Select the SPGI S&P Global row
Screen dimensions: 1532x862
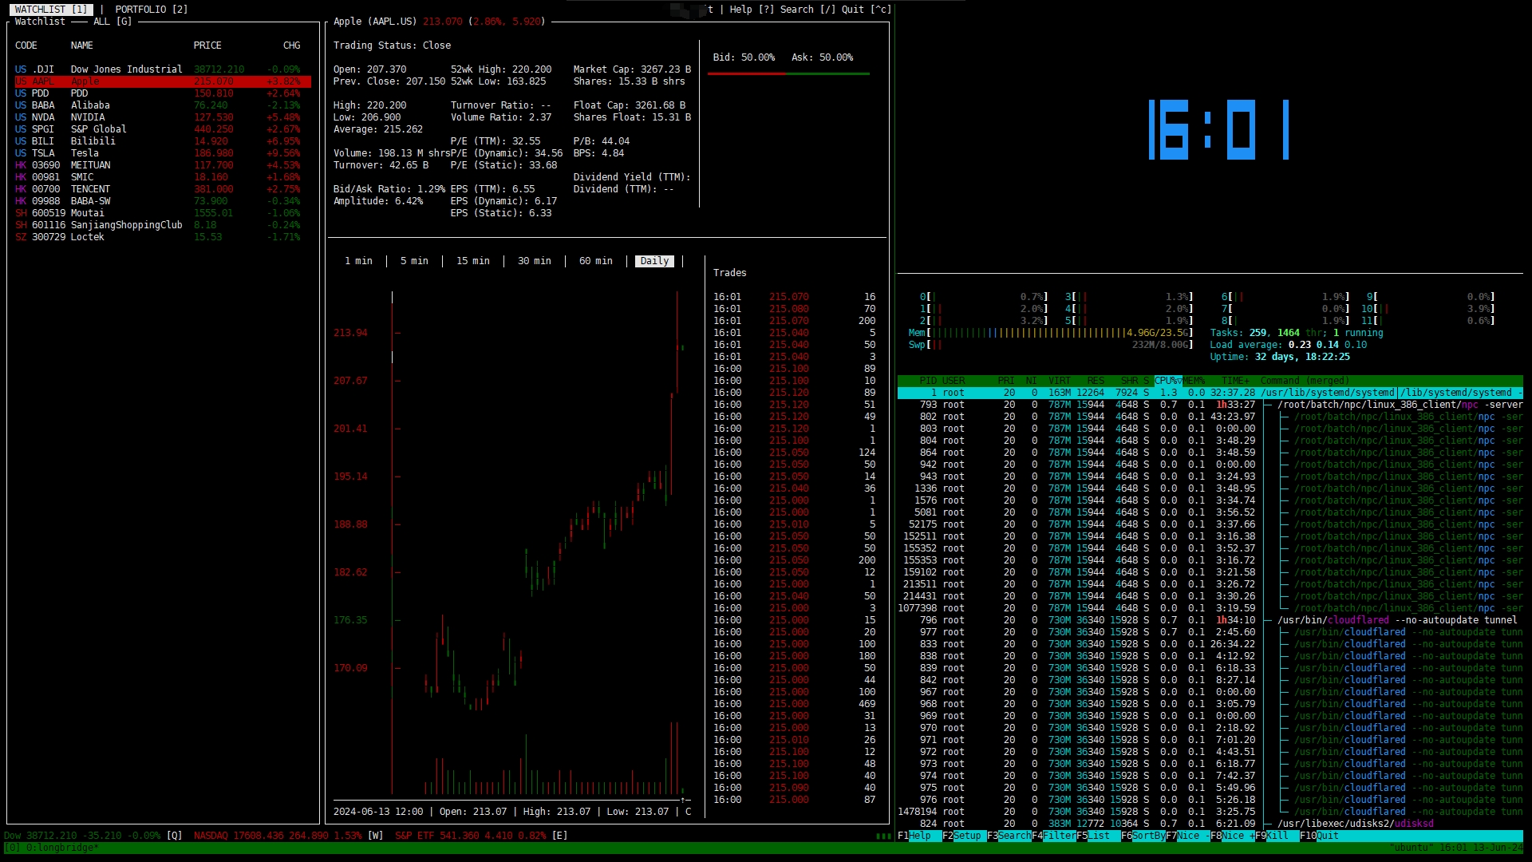[163, 129]
